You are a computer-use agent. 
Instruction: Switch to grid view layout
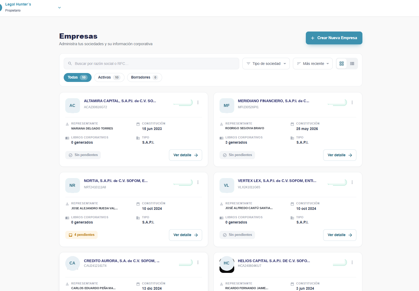(342, 64)
